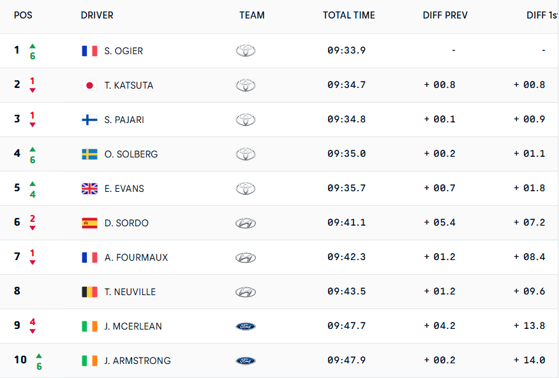Click the Swedish flag beside O. Solberg
This screenshot has width=559, height=378.
[x=89, y=154]
